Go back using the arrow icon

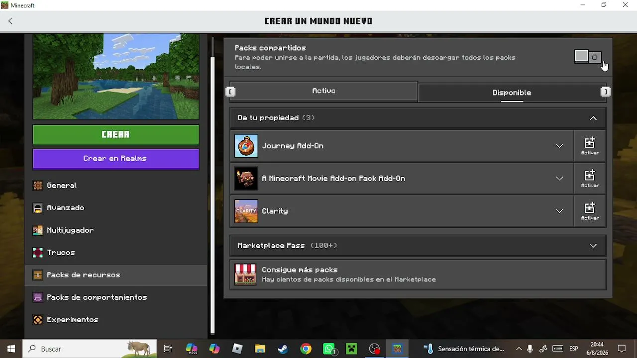(10, 21)
